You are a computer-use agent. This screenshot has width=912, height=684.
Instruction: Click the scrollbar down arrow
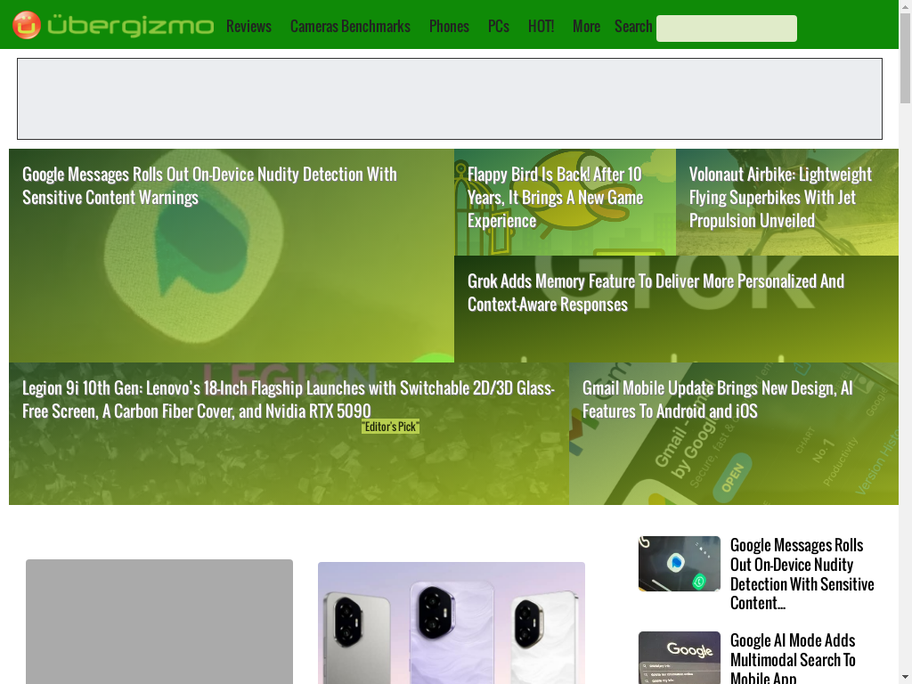point(905,678)
